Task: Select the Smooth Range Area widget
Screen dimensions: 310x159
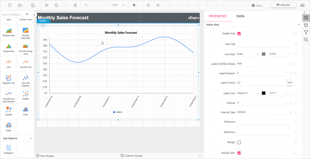Action: [x=25, y=48]
